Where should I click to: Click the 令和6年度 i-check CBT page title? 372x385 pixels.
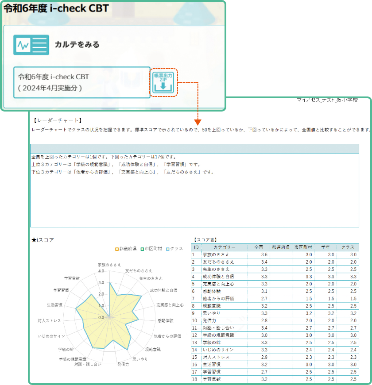(x=56, y=8)
